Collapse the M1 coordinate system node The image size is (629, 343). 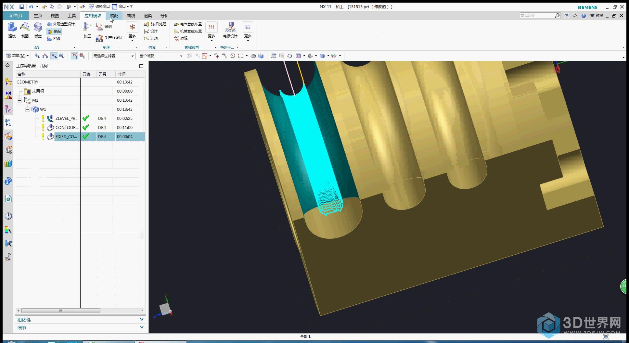19,100
